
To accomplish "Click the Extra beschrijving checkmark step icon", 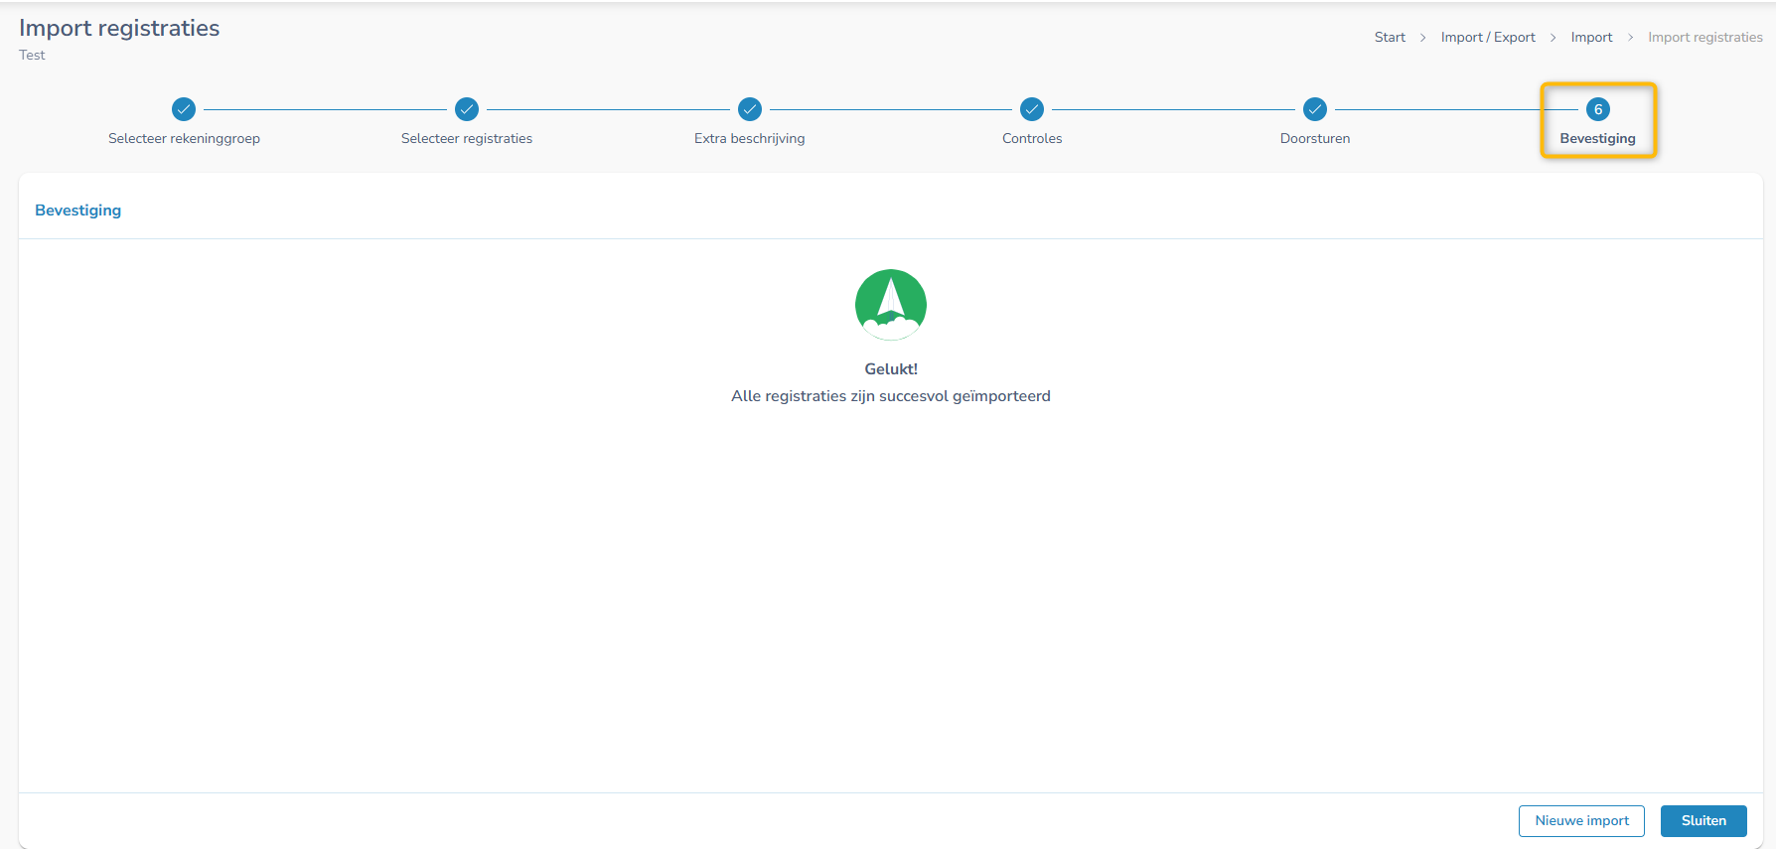I will 750,109.
